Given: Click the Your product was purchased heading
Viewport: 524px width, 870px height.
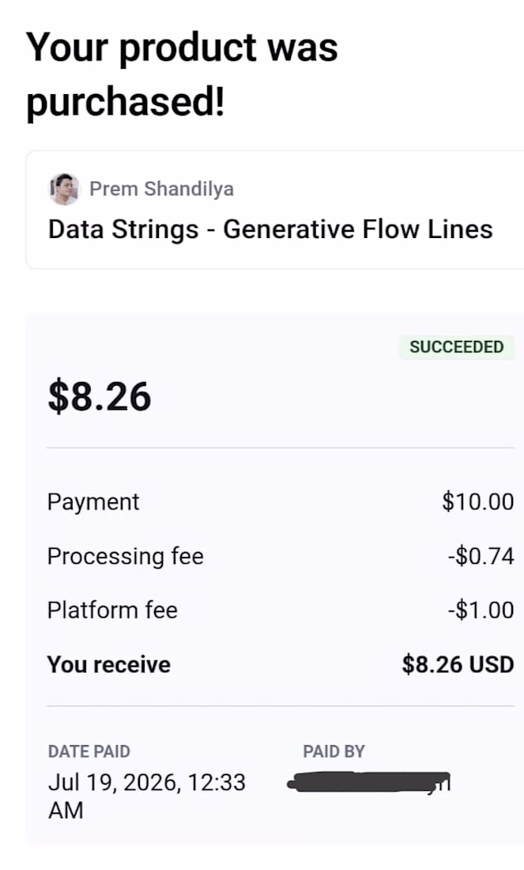Looking at the screenshot, I should pyautogui.click(x=182, y=74).
